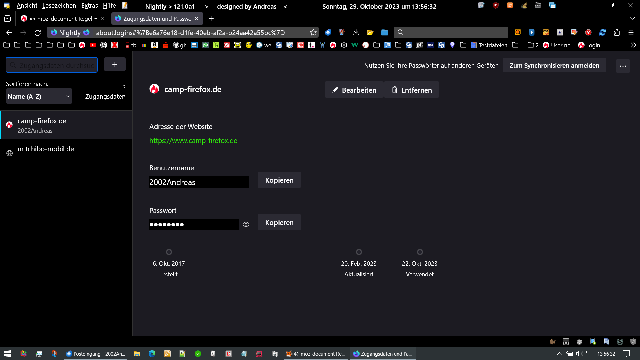The width and height of the screenshot is (640, 360).
Task: Open the Lesezeichen menu
Action: (59, 6)
